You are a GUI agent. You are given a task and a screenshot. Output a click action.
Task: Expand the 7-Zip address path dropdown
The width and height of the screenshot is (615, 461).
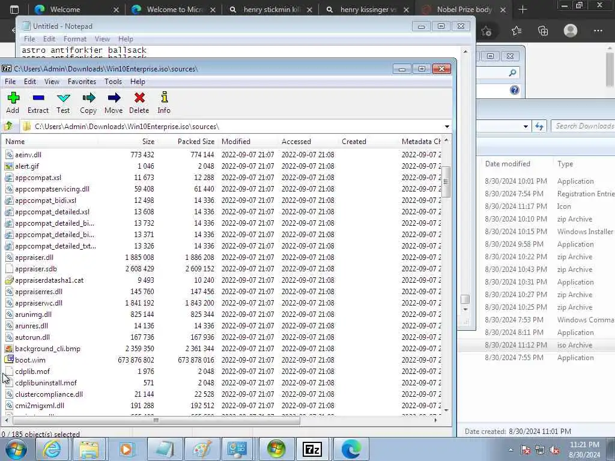pyautogui.click(x=447, y=127)
